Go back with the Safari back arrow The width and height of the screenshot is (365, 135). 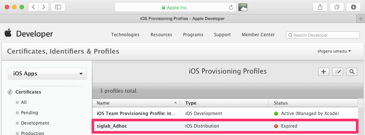34,7
